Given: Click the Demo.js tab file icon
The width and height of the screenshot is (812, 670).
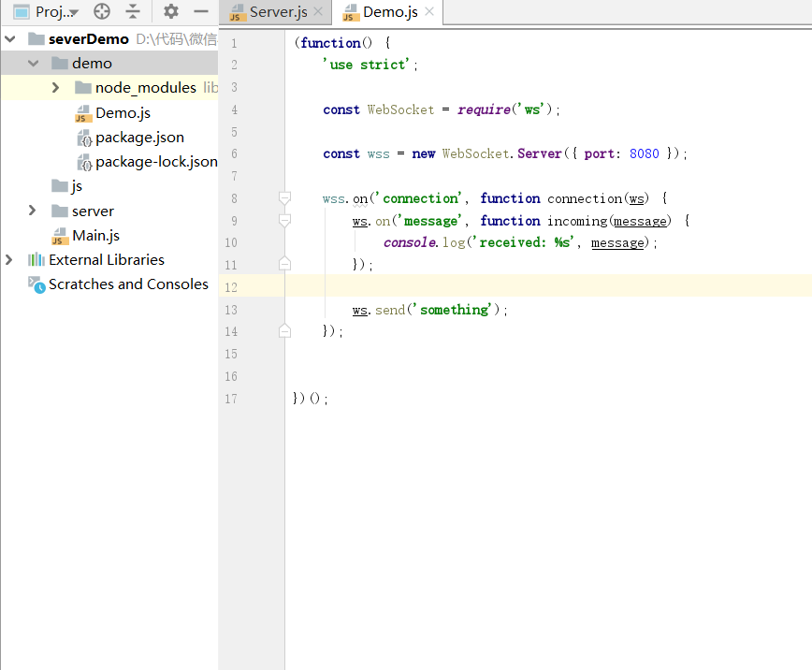Looking at the screenshot, I should pyautogui.click(x=351, y=12).
